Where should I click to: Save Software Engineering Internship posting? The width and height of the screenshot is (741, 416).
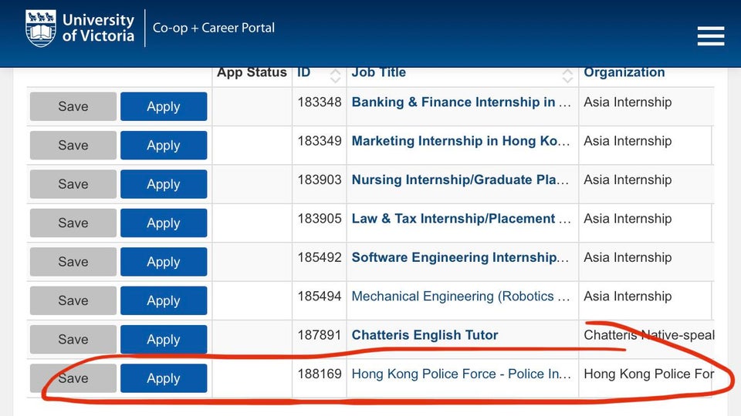(x=73, y=262)
